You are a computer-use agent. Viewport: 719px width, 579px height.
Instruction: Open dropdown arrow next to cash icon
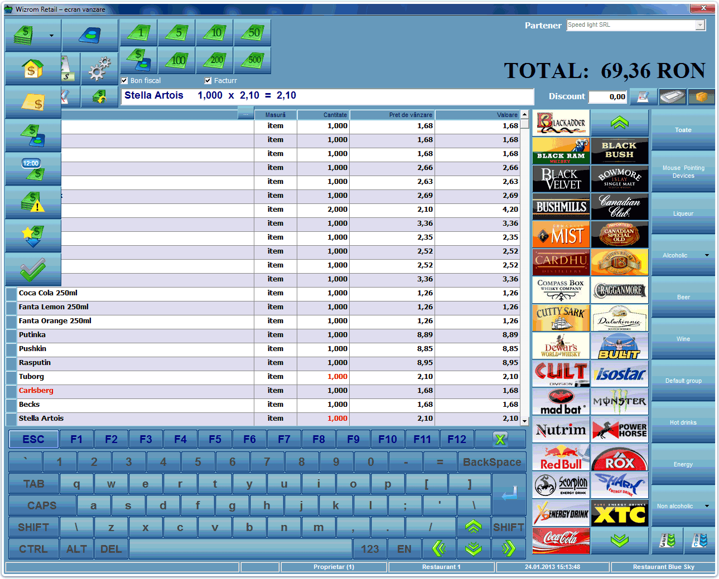tap(51, 36)
